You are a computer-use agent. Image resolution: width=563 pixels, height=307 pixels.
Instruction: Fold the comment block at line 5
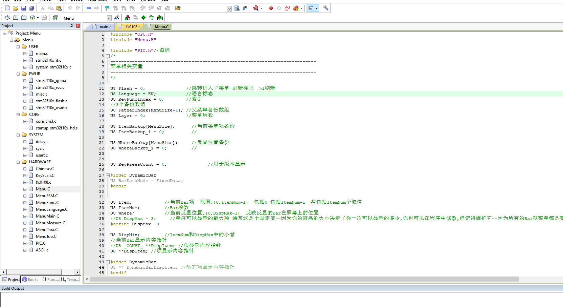pyautogui.click(x=108, y=56)
